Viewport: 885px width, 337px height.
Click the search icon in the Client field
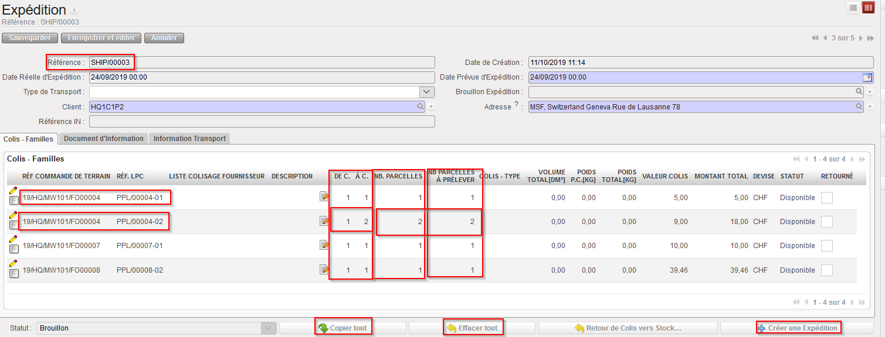420,107
